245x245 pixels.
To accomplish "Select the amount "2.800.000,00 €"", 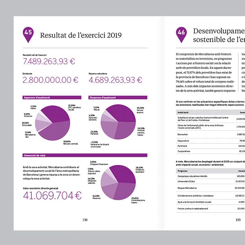I will click(x=51, y=80).
